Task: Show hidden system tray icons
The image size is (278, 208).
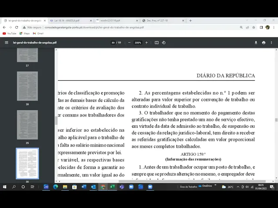Action: point(238,187)
